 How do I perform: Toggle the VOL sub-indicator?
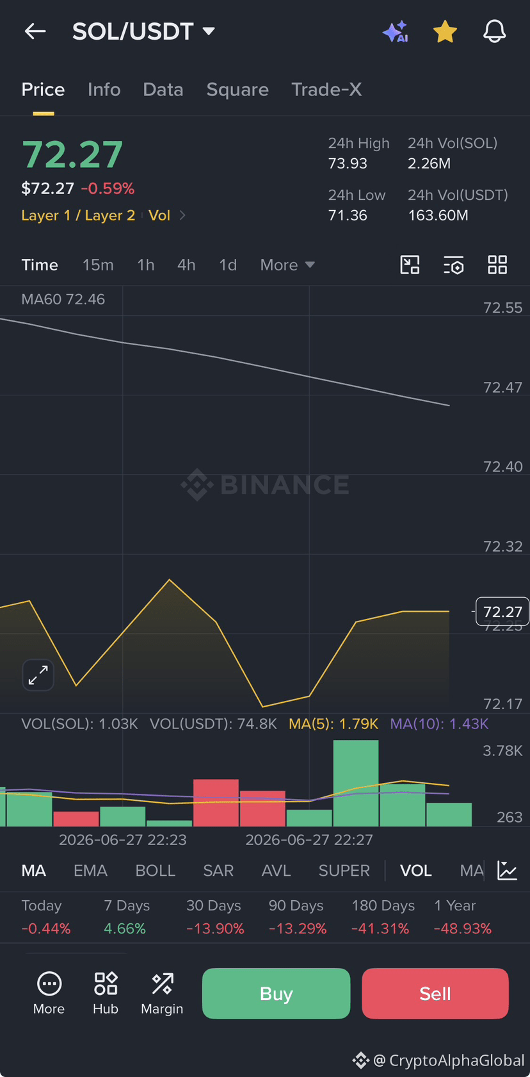(416, 870)
